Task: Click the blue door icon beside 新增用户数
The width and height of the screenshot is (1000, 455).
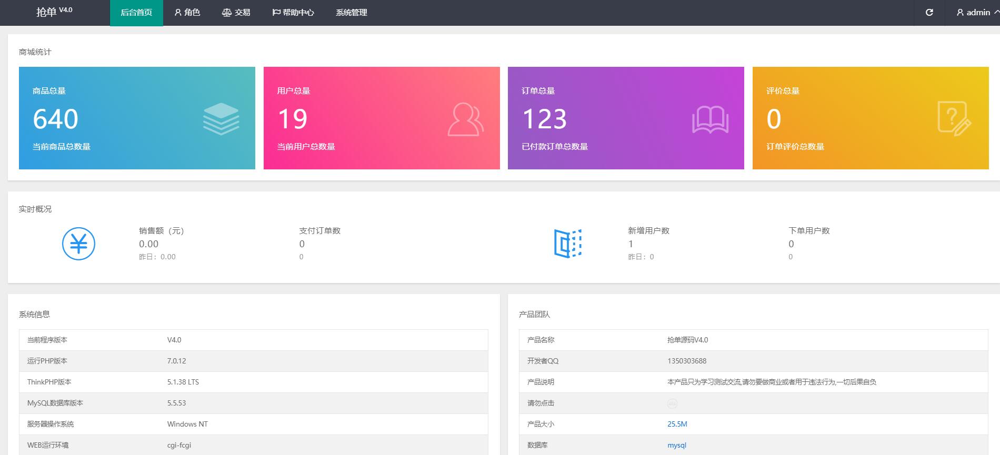Action: [x=567, y=244]
